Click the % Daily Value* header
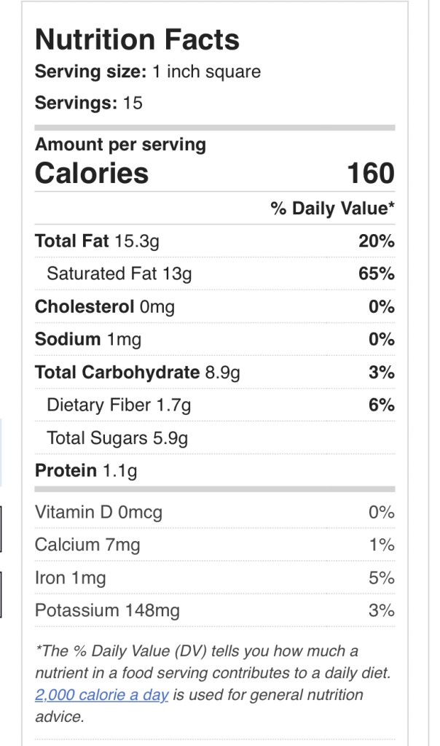 [332, 209]
